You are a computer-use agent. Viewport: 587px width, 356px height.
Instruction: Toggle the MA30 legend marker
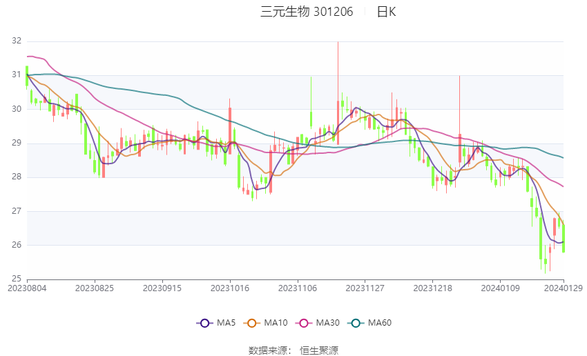[304, 323]
